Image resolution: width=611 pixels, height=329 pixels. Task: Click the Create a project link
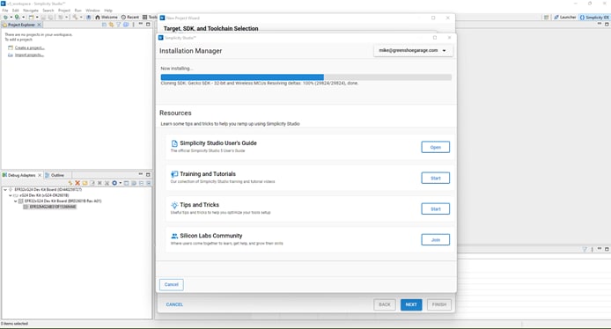pyautogui.click(x=30, y=48)
